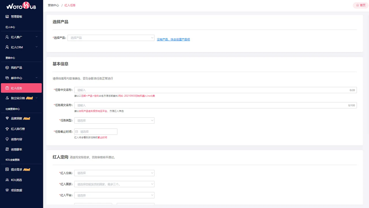Click the 红人排行榜 trophy icon
The width and height of the screenshot is (369, 208).
pyautogui.click(x=7, y=129)
